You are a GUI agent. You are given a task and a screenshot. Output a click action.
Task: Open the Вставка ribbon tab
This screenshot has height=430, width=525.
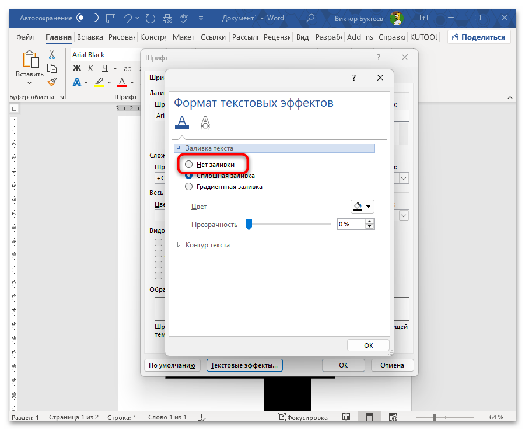[x=90, y=37]
